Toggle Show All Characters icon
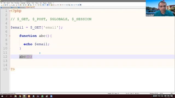Viewport: 175px width, 98px height. pos(45,5)
